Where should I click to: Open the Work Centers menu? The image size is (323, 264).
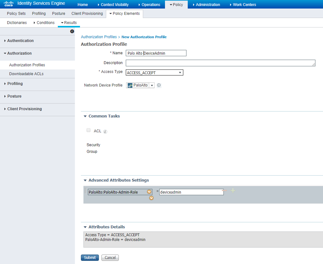[x=243, y=4]
